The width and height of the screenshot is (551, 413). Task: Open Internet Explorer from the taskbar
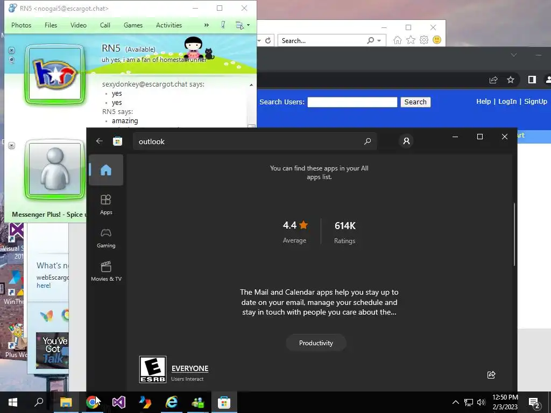(172, 402)
